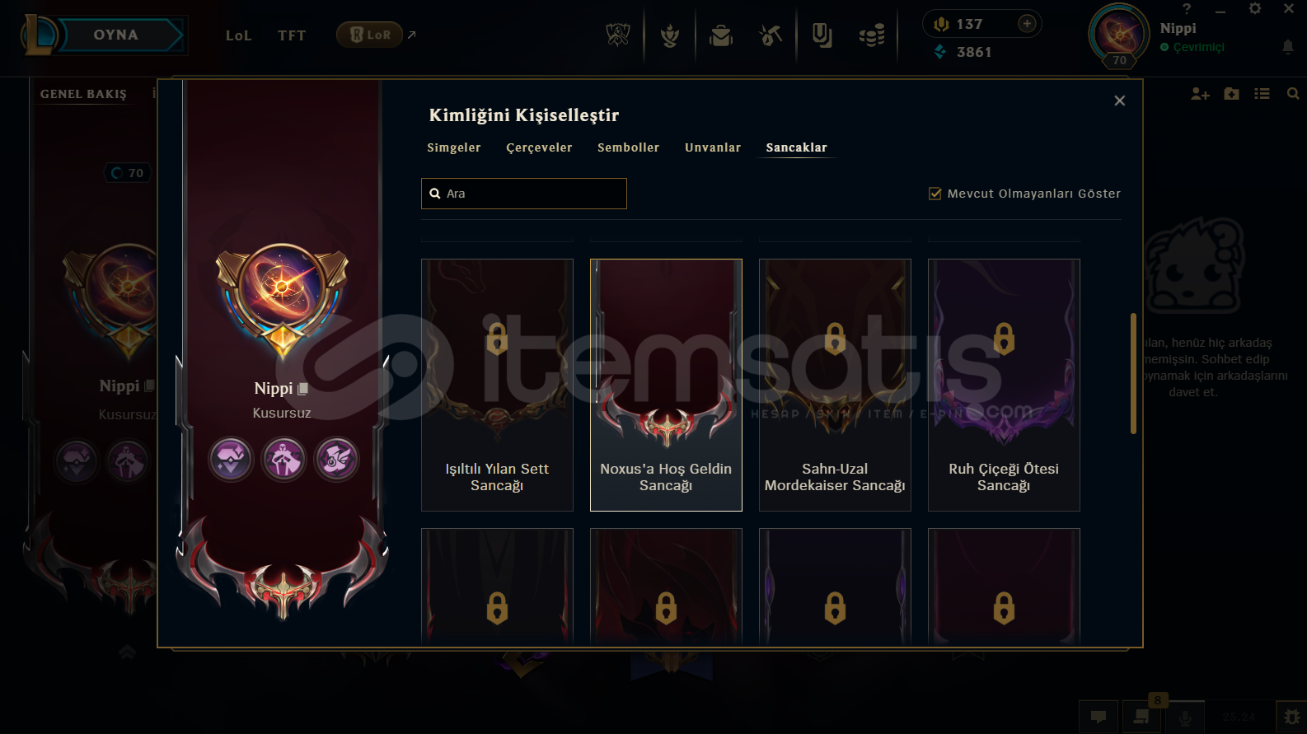Open the Çerçeveler tab
Image resolution: width=1307 pixels, height=734 pixels.
click(539, 147)
